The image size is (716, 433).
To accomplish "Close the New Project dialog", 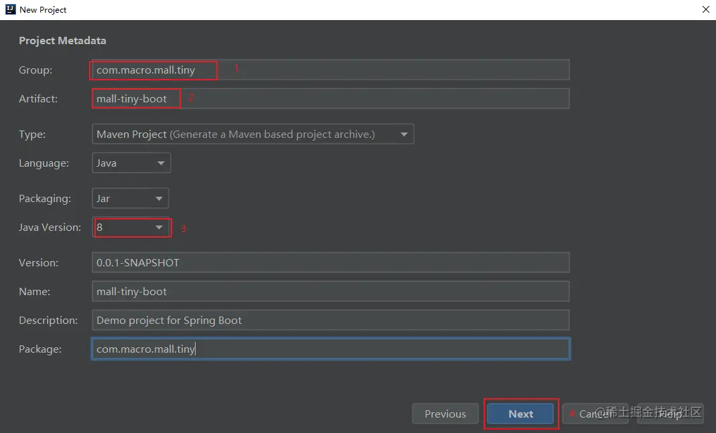I will pyautogui.click(x=705, y=9).
